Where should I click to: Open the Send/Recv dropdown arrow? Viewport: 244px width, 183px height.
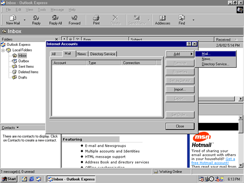click(x=149, y=20)
